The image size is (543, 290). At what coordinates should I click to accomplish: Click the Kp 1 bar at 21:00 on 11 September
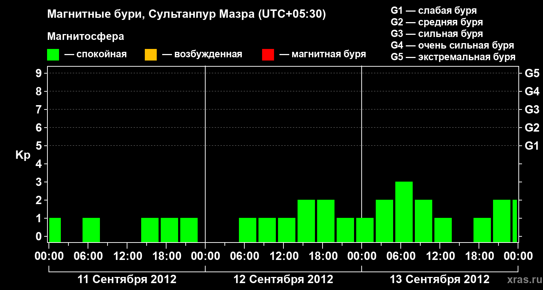click(x=189, y=230)
